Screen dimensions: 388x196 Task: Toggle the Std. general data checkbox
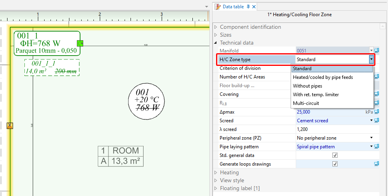pos(335,155)
